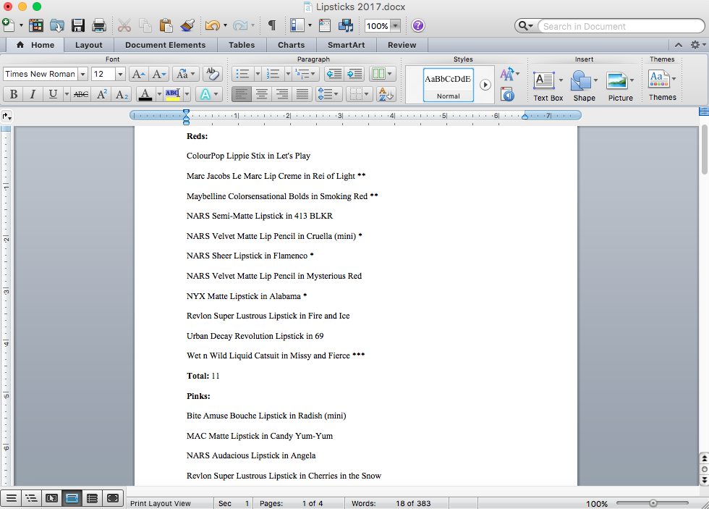Toggle Bold formatting
Viewport: 709px width, 509px height.
(13, 94)
